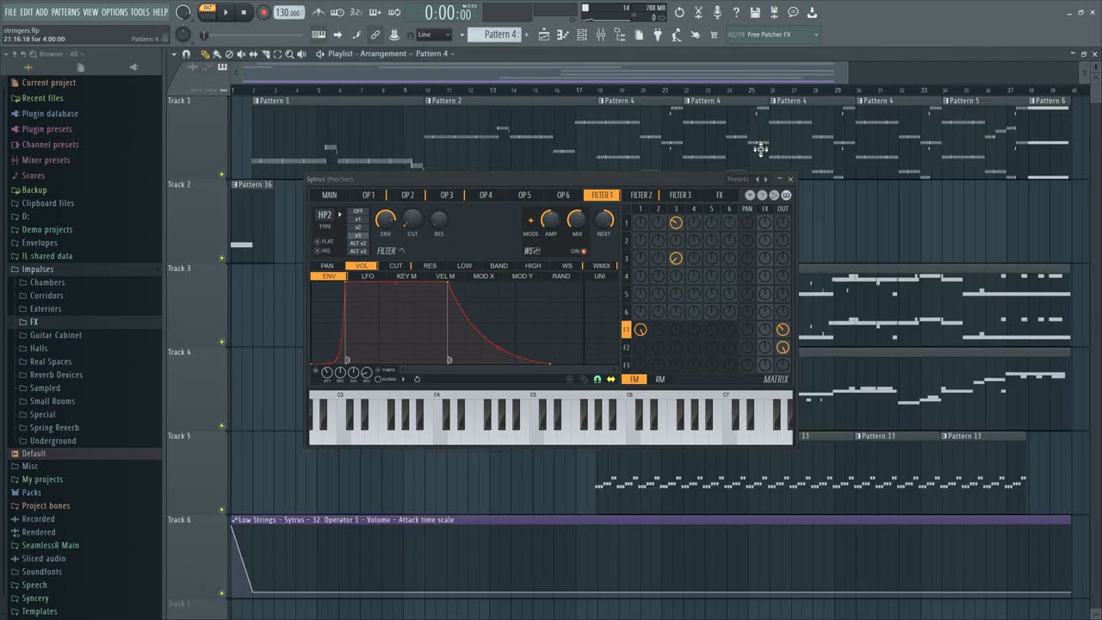Switch to FILTER 2 tab in Sytrus
The width and height of the screenshot is (1102, 620).
click(641, 195)
